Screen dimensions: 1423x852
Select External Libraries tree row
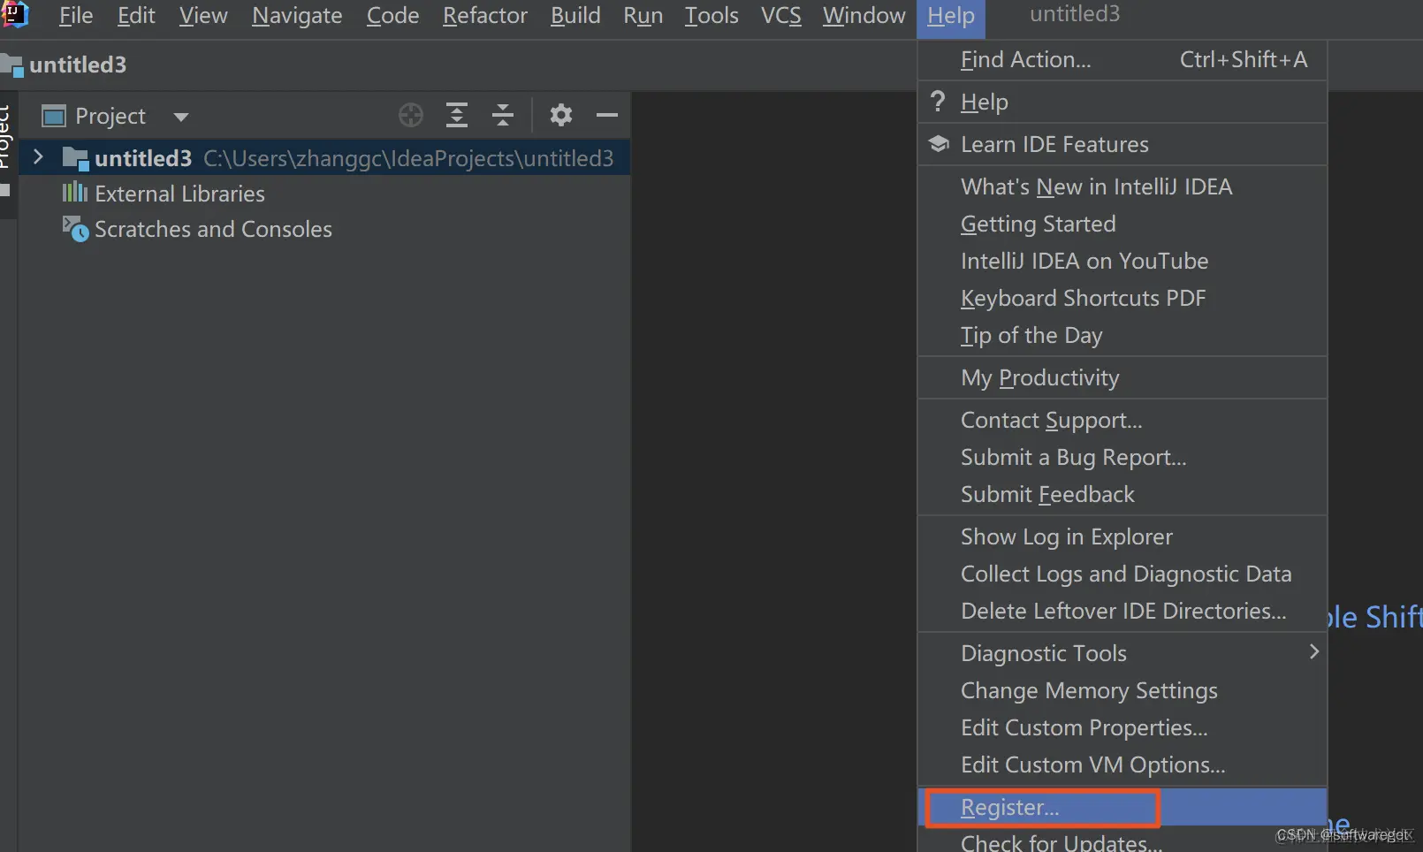coord(324,193)
